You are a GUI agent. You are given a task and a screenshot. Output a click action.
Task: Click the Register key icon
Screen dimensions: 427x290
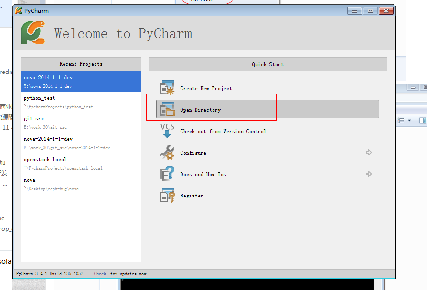point(167,195)
